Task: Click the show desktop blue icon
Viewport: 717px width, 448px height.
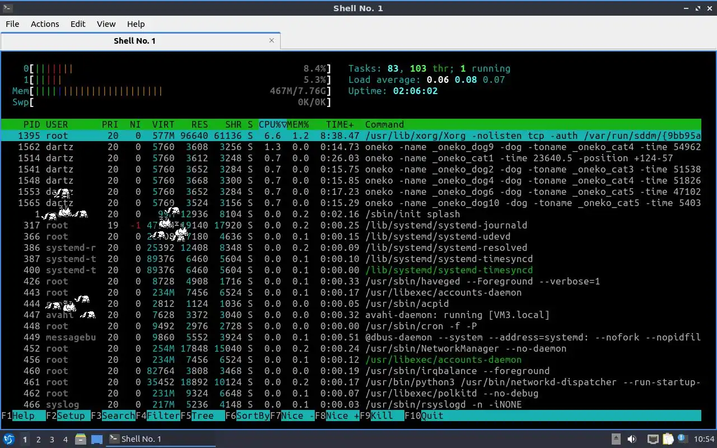Action: tap(96, 439)
